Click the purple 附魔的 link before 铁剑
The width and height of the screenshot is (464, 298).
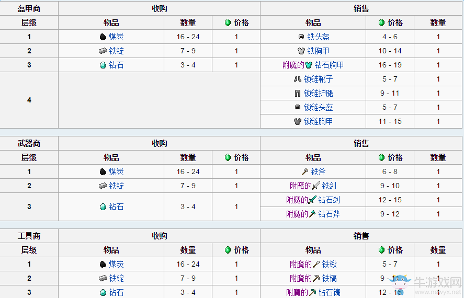coord(301,186)
